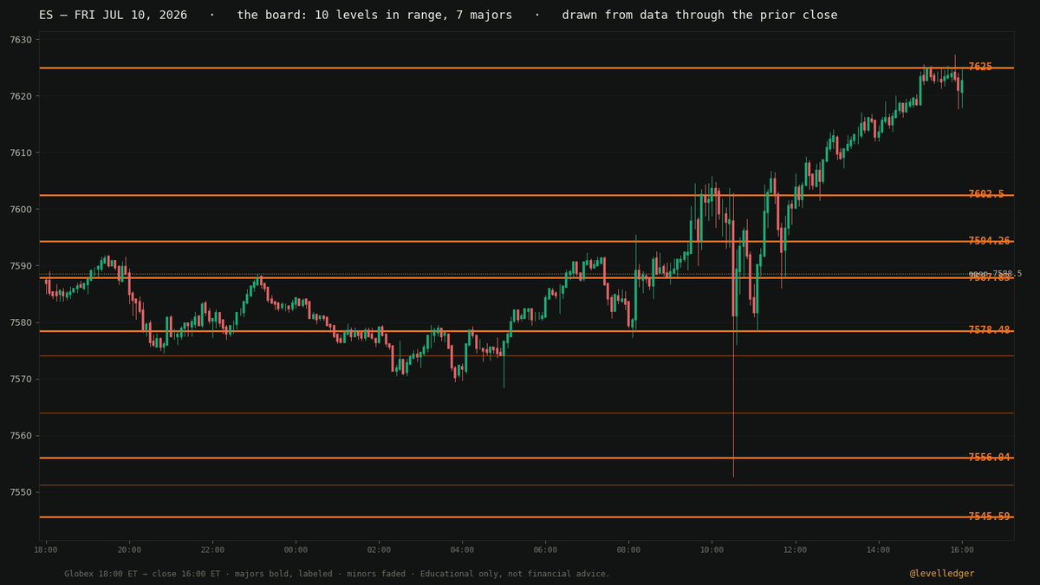The image size is (1040, 585).
Task: Click the 14:00 time axis label
Action: pos(878,549)
